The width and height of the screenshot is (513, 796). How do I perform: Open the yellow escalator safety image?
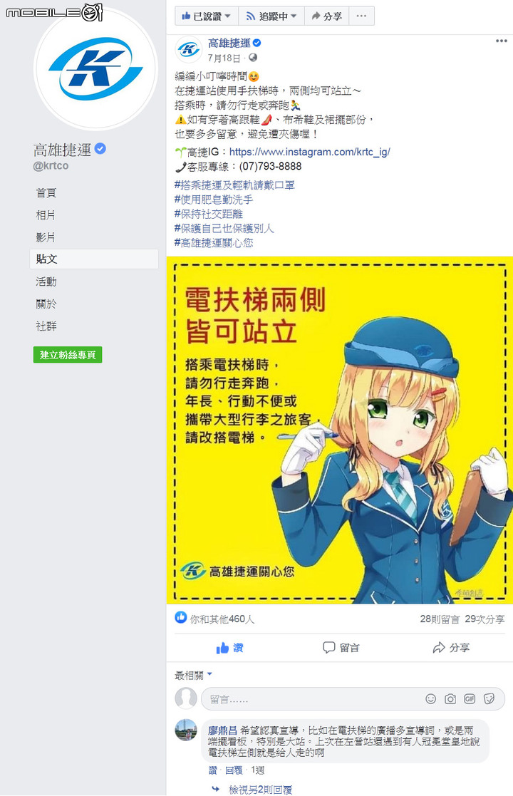[339, 430]
